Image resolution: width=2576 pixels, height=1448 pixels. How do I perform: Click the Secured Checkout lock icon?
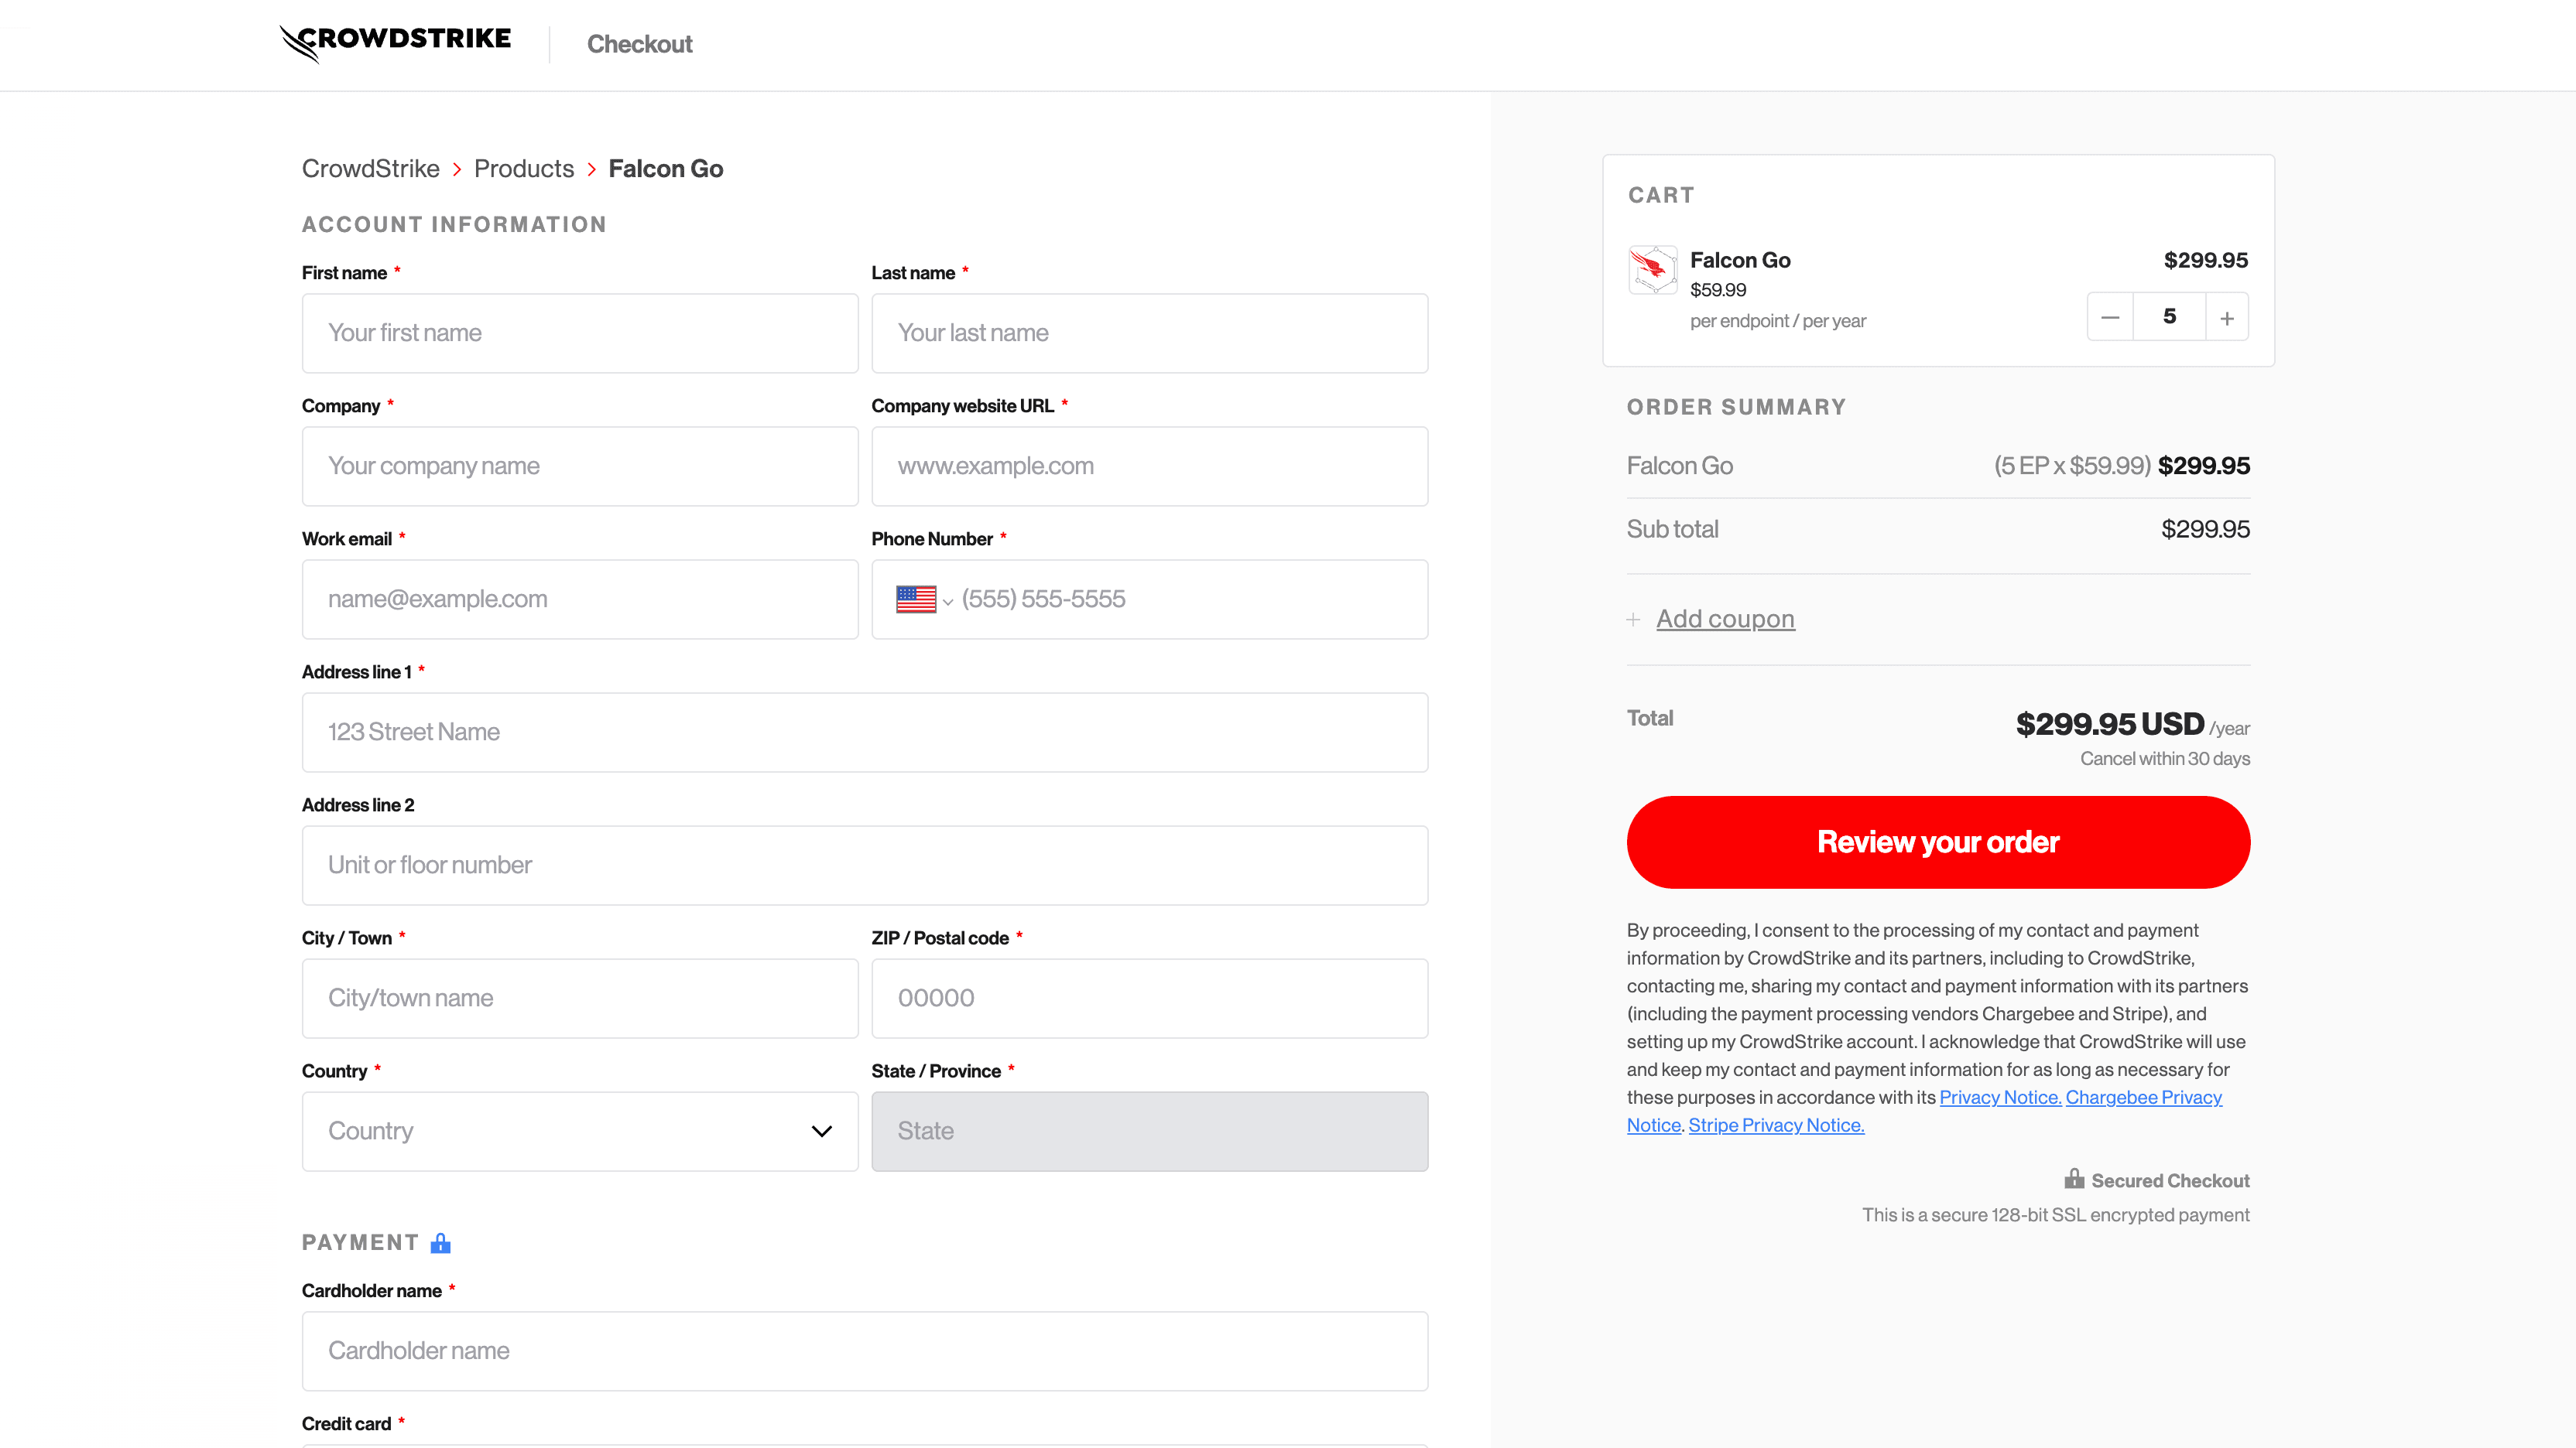[x=2074, y=1180]
